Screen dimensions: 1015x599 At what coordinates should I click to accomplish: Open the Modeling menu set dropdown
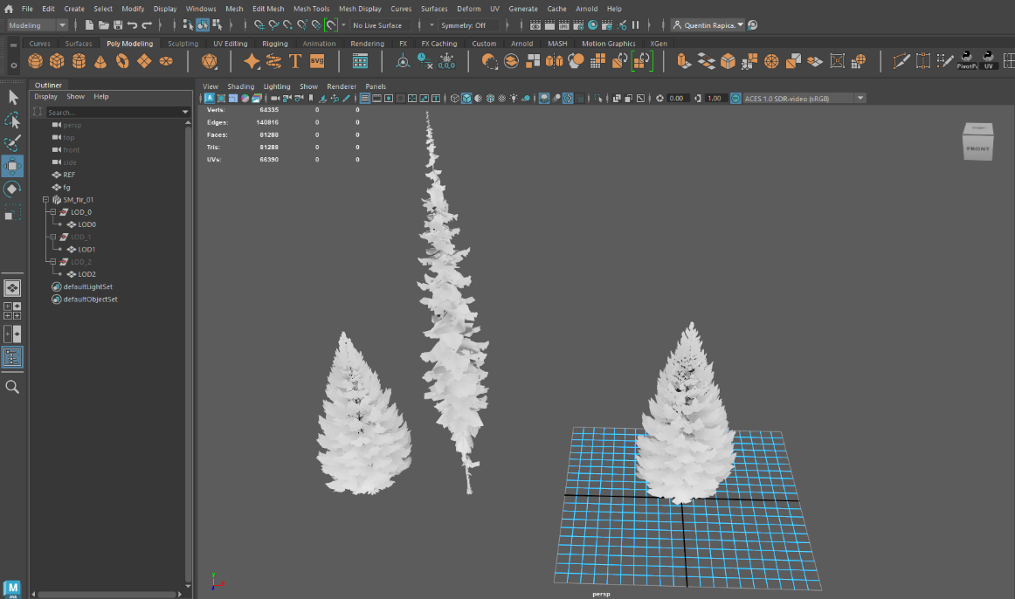pos(37,25)
